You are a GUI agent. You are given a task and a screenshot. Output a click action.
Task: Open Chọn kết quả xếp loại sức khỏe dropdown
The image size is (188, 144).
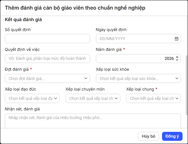(x=138, y=78)
